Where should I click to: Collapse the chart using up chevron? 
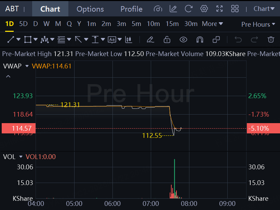click(x=8, y=76)
